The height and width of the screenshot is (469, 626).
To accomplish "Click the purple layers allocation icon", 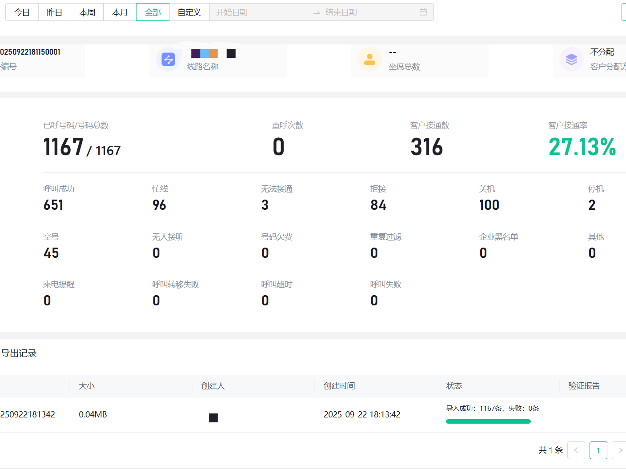I will (x=571, y=59).
